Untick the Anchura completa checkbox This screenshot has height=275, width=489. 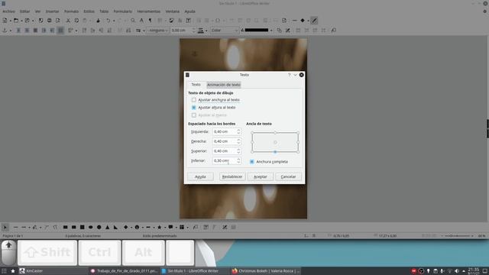(252, 162)
